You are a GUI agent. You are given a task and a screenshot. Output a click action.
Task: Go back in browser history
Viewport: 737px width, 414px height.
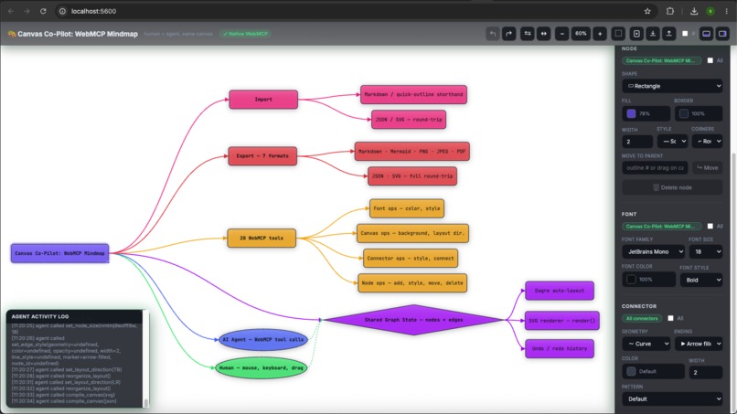(11, 11)
